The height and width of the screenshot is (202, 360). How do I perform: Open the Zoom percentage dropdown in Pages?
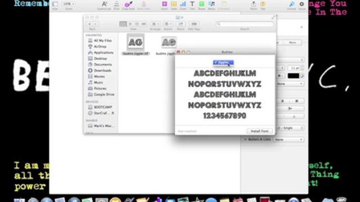[x=69, y=4]
